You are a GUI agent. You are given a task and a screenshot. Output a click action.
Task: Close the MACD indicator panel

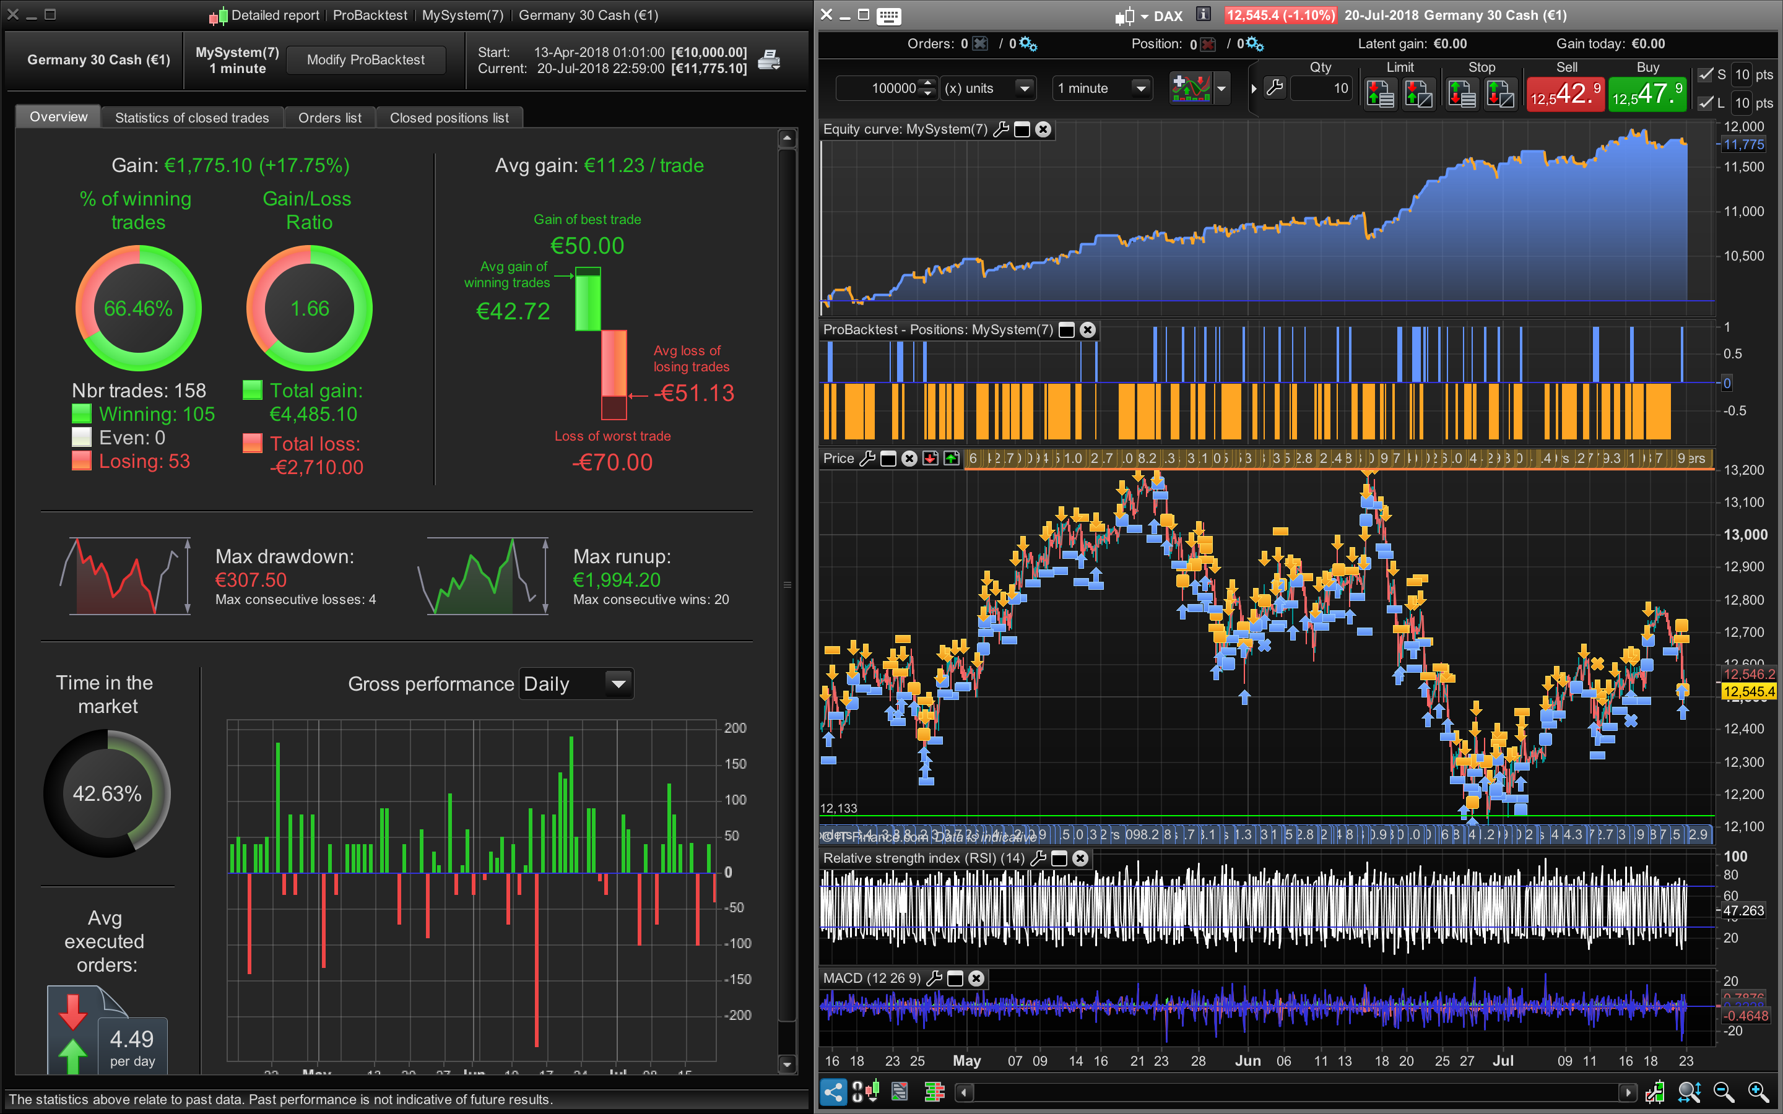[x=976, y=978]
